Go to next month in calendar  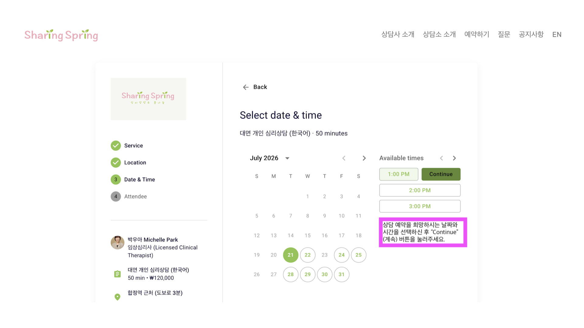364,158
